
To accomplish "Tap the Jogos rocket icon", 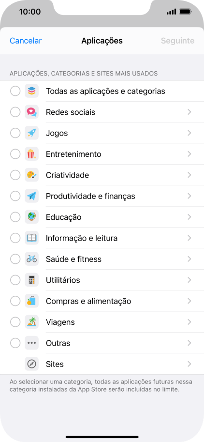I will coord(31,133).
